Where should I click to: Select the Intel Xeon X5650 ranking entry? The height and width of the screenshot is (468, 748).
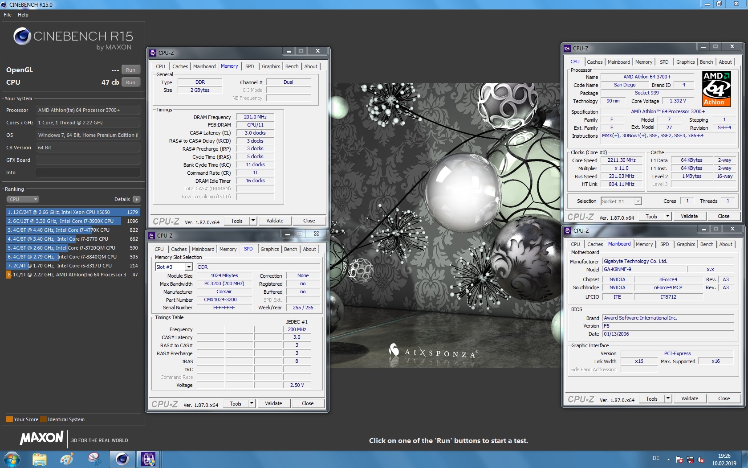pos(73,212)
